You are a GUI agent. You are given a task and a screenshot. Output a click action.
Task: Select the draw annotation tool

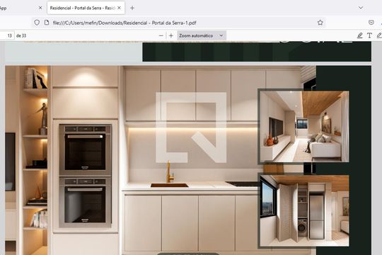point(379,35)
